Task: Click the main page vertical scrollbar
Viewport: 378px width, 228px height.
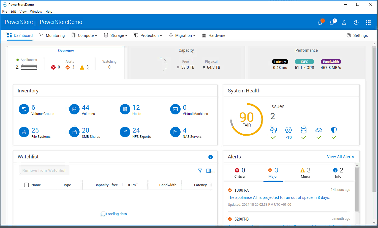Action: [374, 119]
